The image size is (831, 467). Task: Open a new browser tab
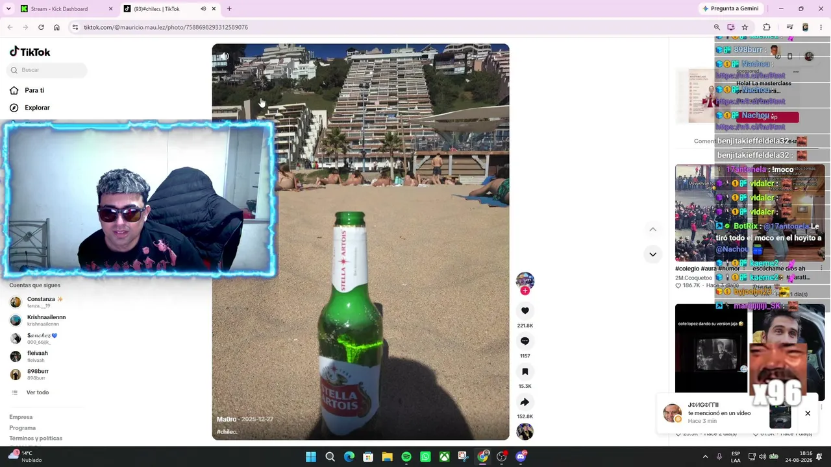coord(229,9)
